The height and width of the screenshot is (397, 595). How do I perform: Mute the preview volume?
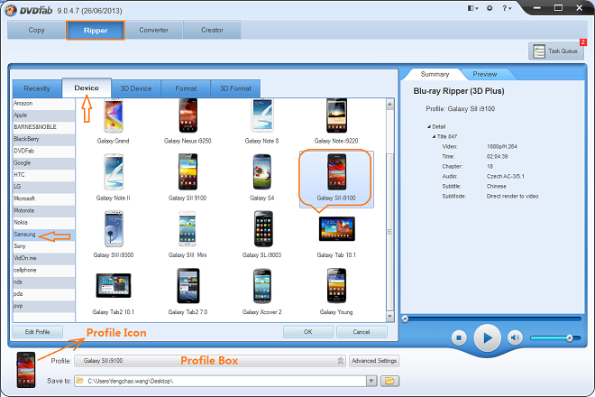[x=515, y=337]
